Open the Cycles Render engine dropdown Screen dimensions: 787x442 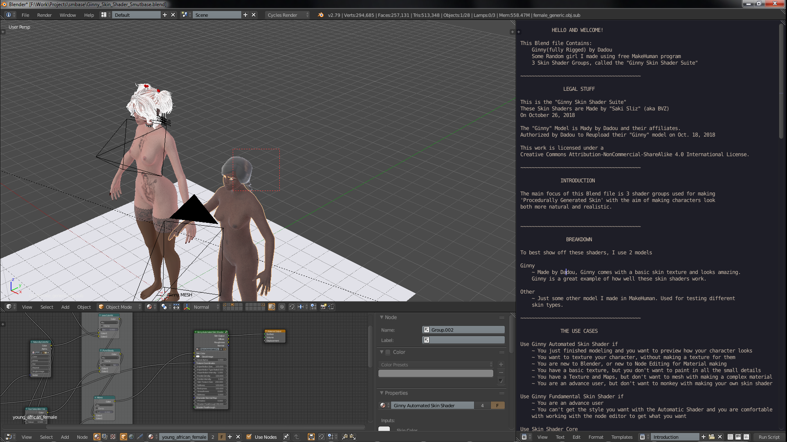288,15
